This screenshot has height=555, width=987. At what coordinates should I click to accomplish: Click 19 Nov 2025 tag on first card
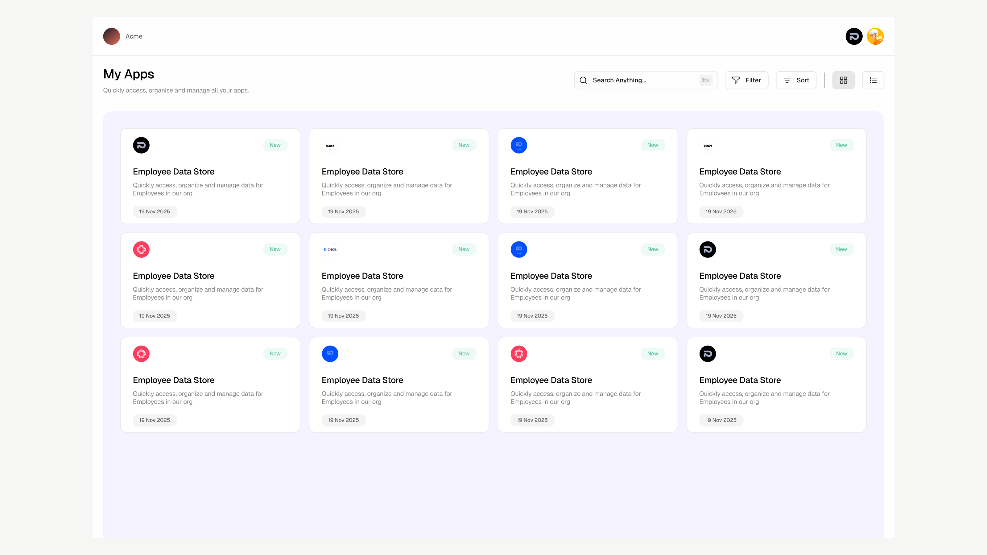155,212
